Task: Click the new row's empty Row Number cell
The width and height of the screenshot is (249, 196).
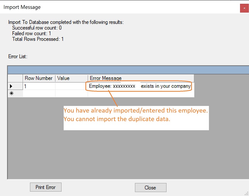Action: click(39, 94)
